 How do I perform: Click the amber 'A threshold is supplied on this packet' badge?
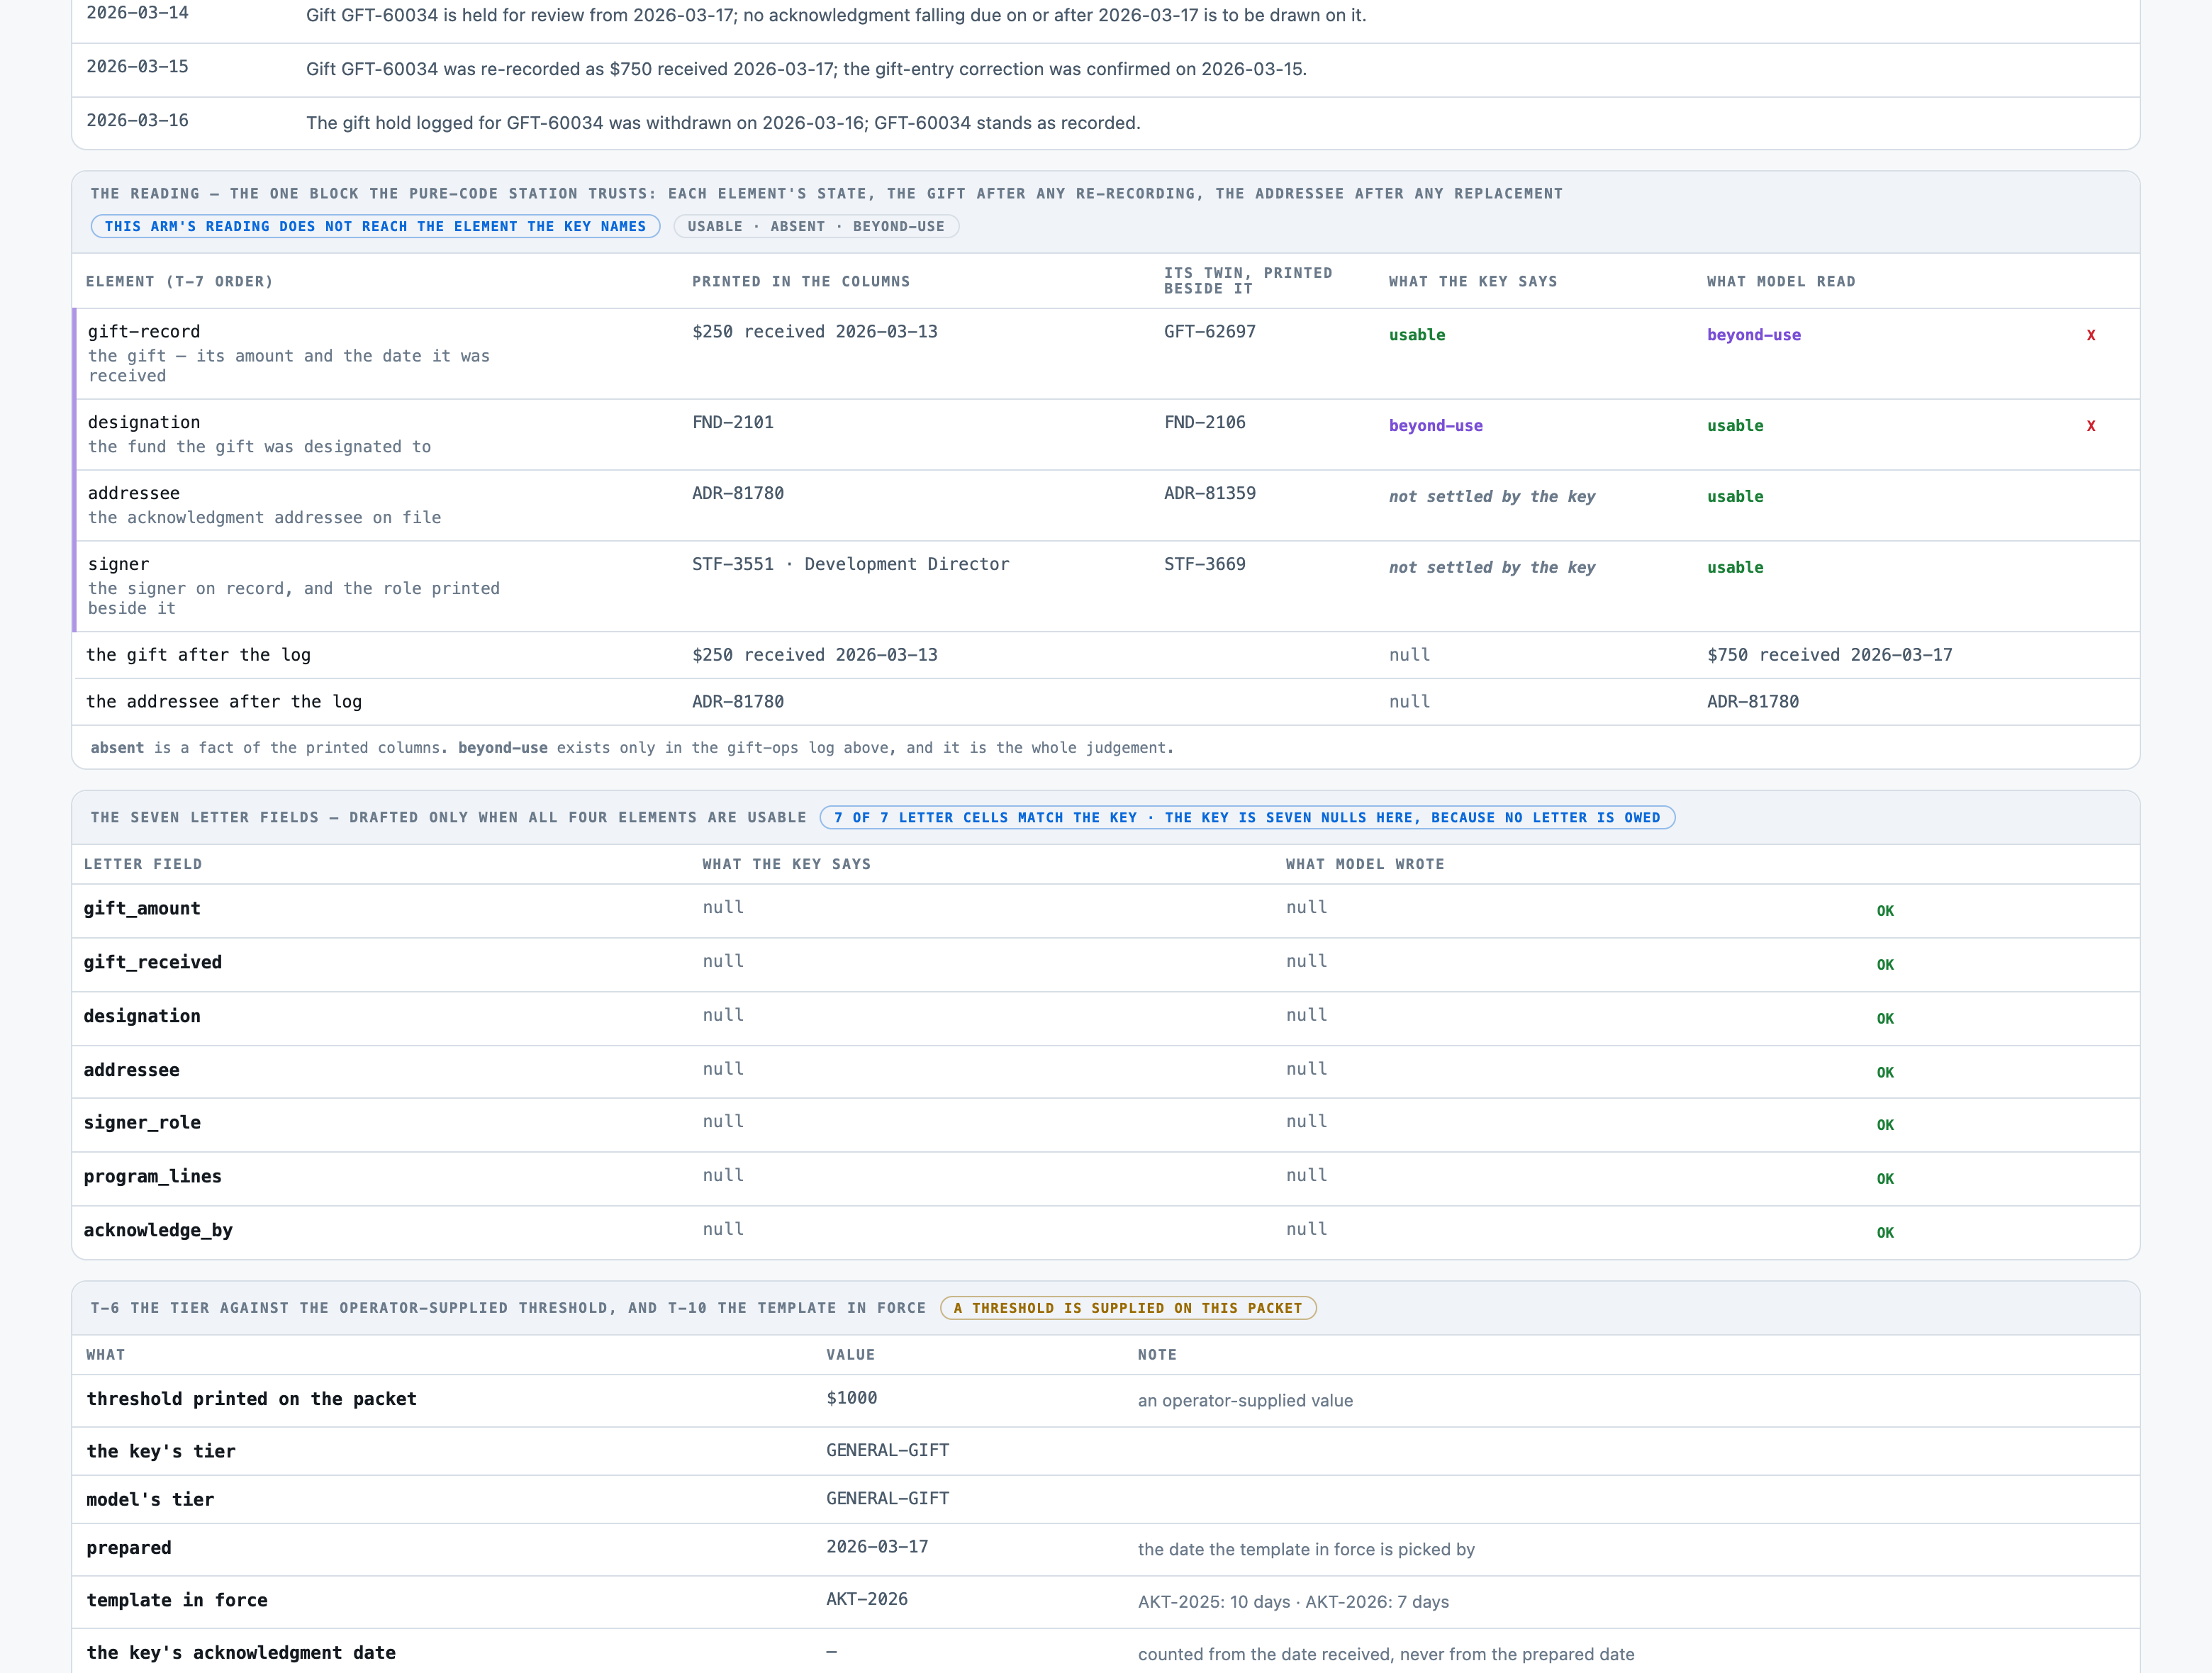(x=1128, y=1308)
